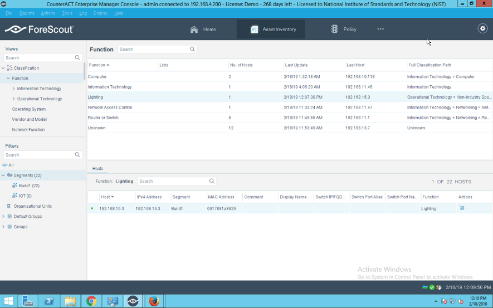Click the Build1 segment icon
493x308 pixels.
click(14, 185)
